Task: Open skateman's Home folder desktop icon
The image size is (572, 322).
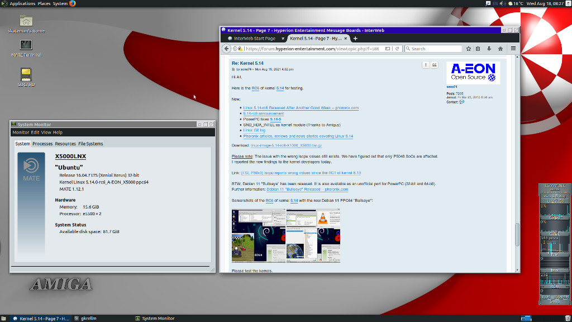Action: pos(26,25)
